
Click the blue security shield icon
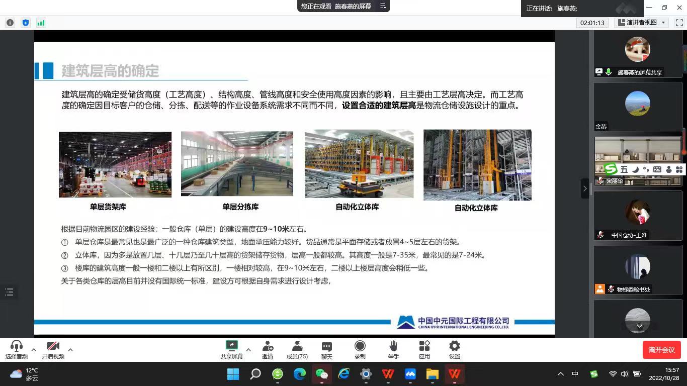coord(26,23)
